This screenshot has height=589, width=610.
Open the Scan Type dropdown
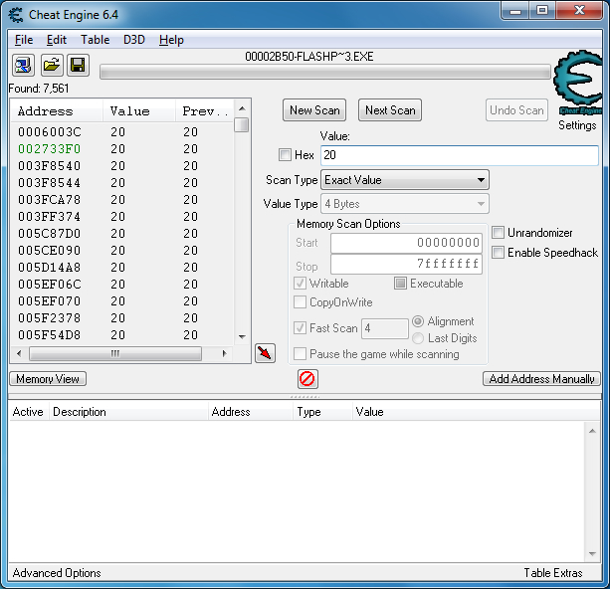pyautogui.click(x=405, y=180)
